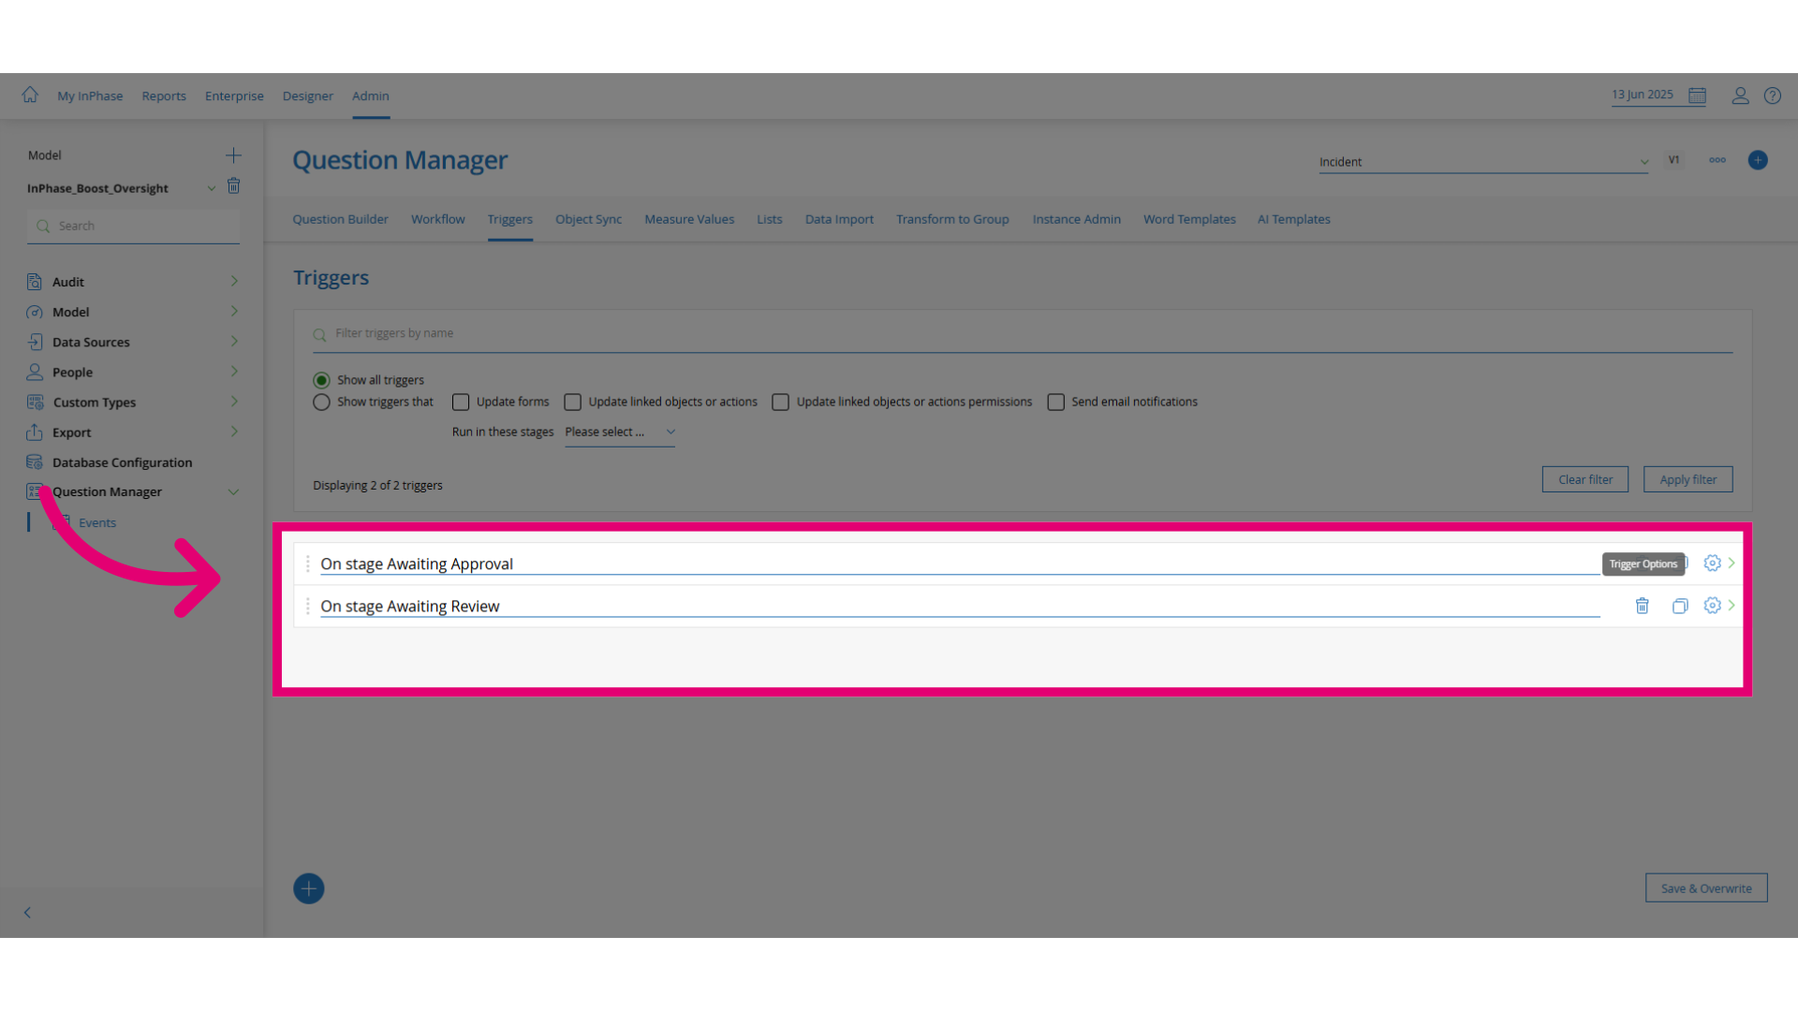Click Filter triggers by name field

click(x=1022, y=334)
